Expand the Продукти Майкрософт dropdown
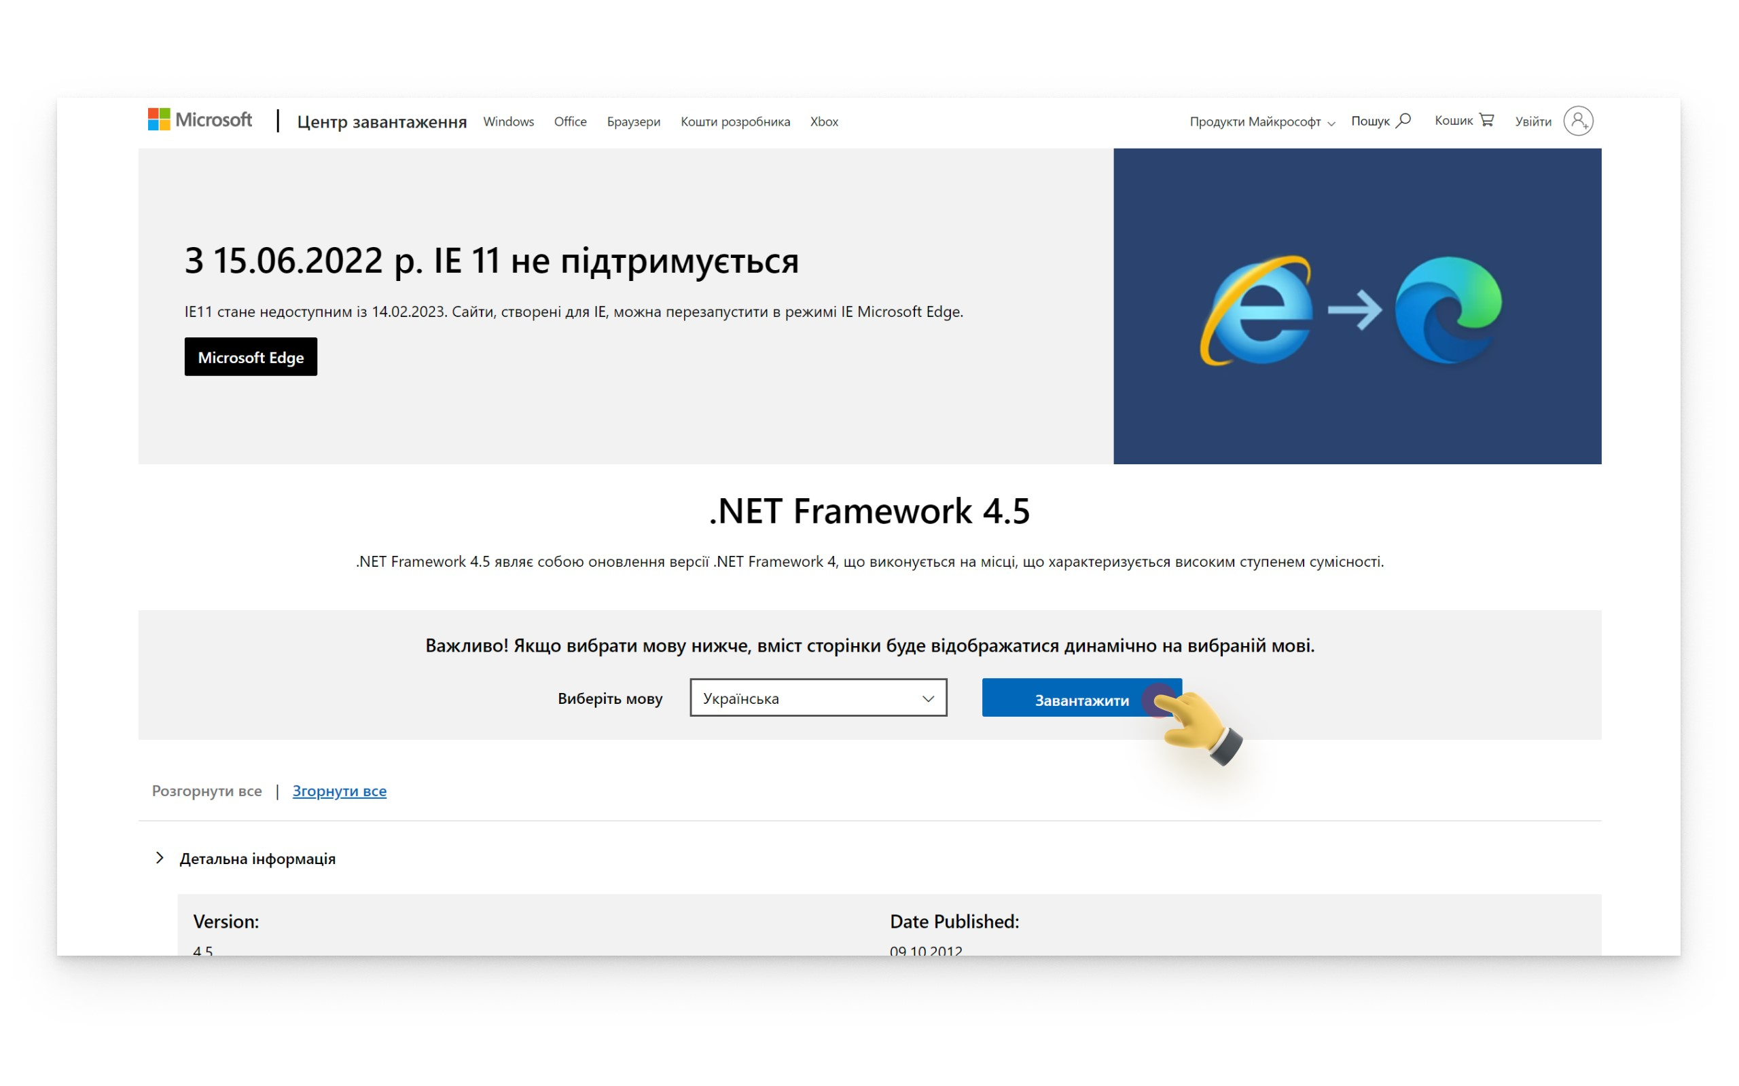Image resolution: width=1739 pixels, height=1086 pixels. 1263,121
